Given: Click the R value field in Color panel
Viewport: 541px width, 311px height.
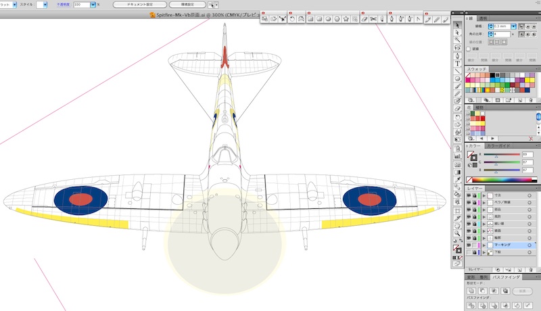Looking at the screenshot, I should (527, 154).
